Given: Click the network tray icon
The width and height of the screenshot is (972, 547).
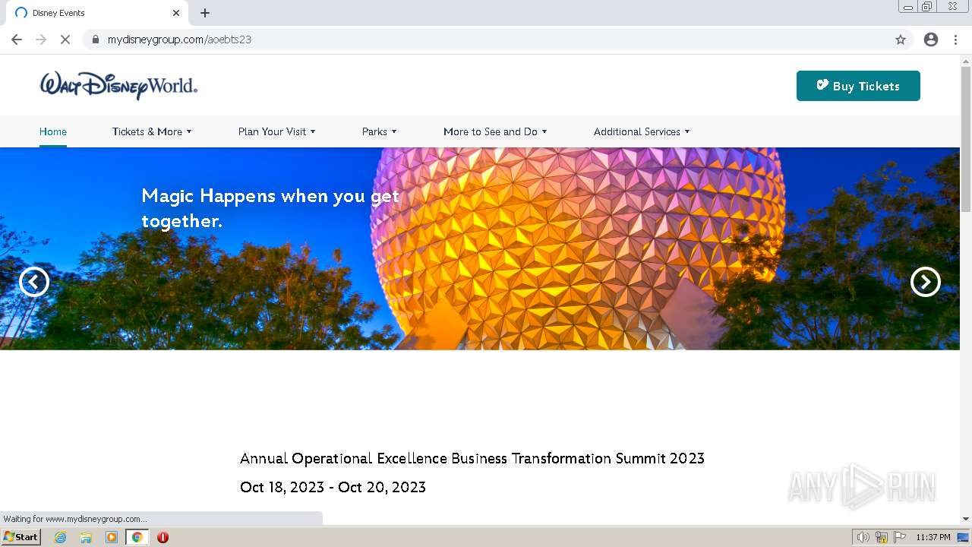Looking at the screenshot, I should [x=882, y=537].
